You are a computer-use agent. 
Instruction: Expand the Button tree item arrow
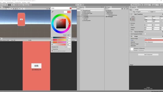83,18
